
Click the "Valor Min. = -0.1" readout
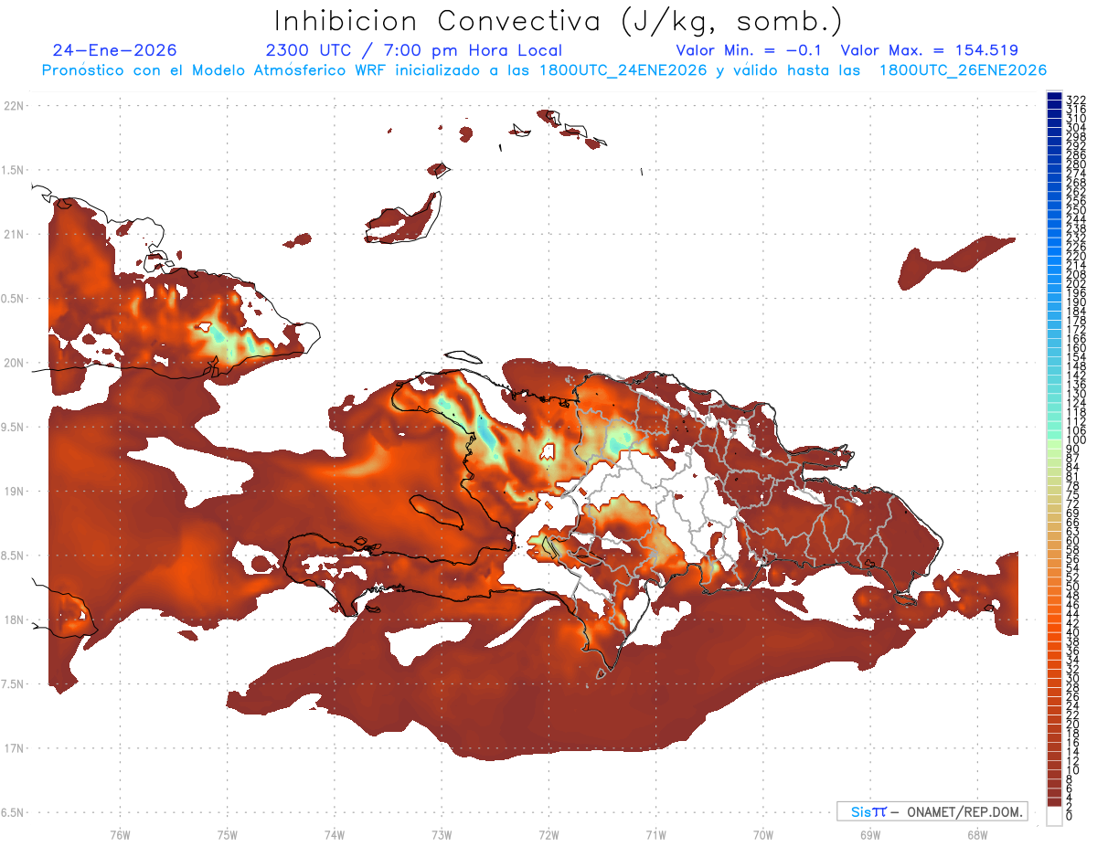(750, 50)
